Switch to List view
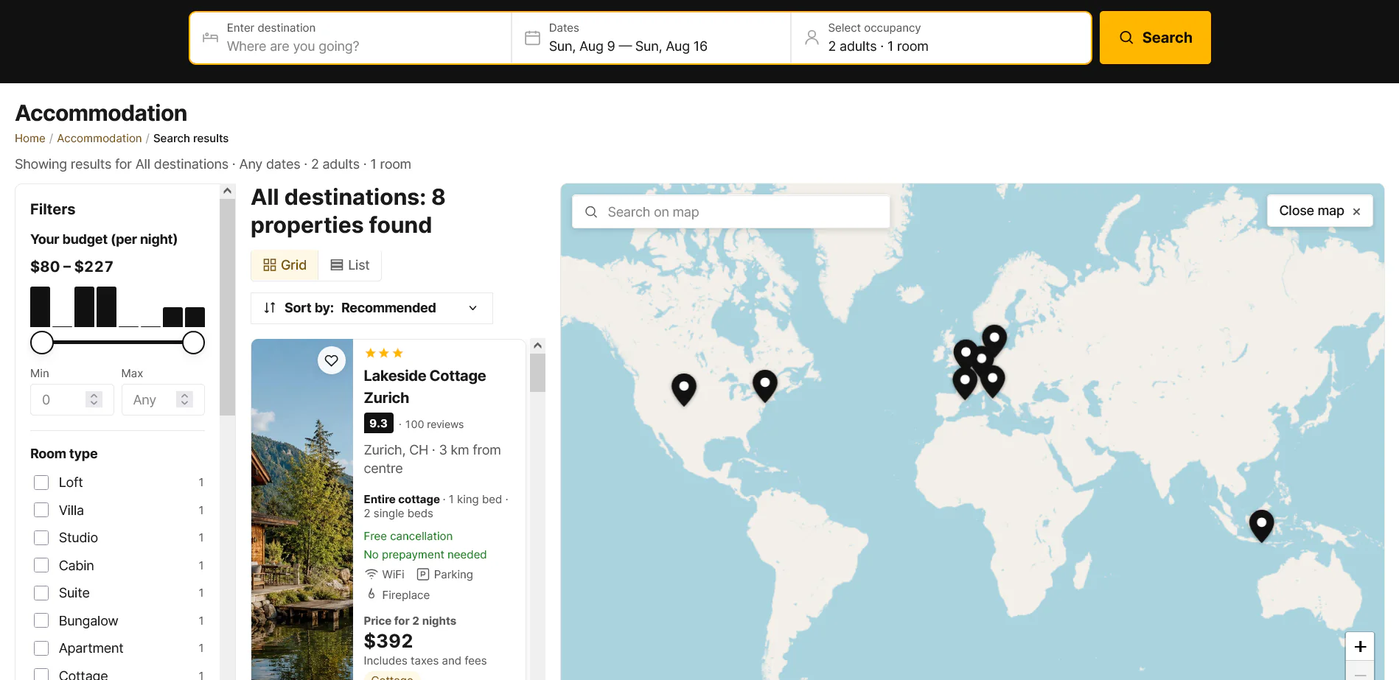The height and width of the screenshot is (680, 1399). click(x=350, y=265)
